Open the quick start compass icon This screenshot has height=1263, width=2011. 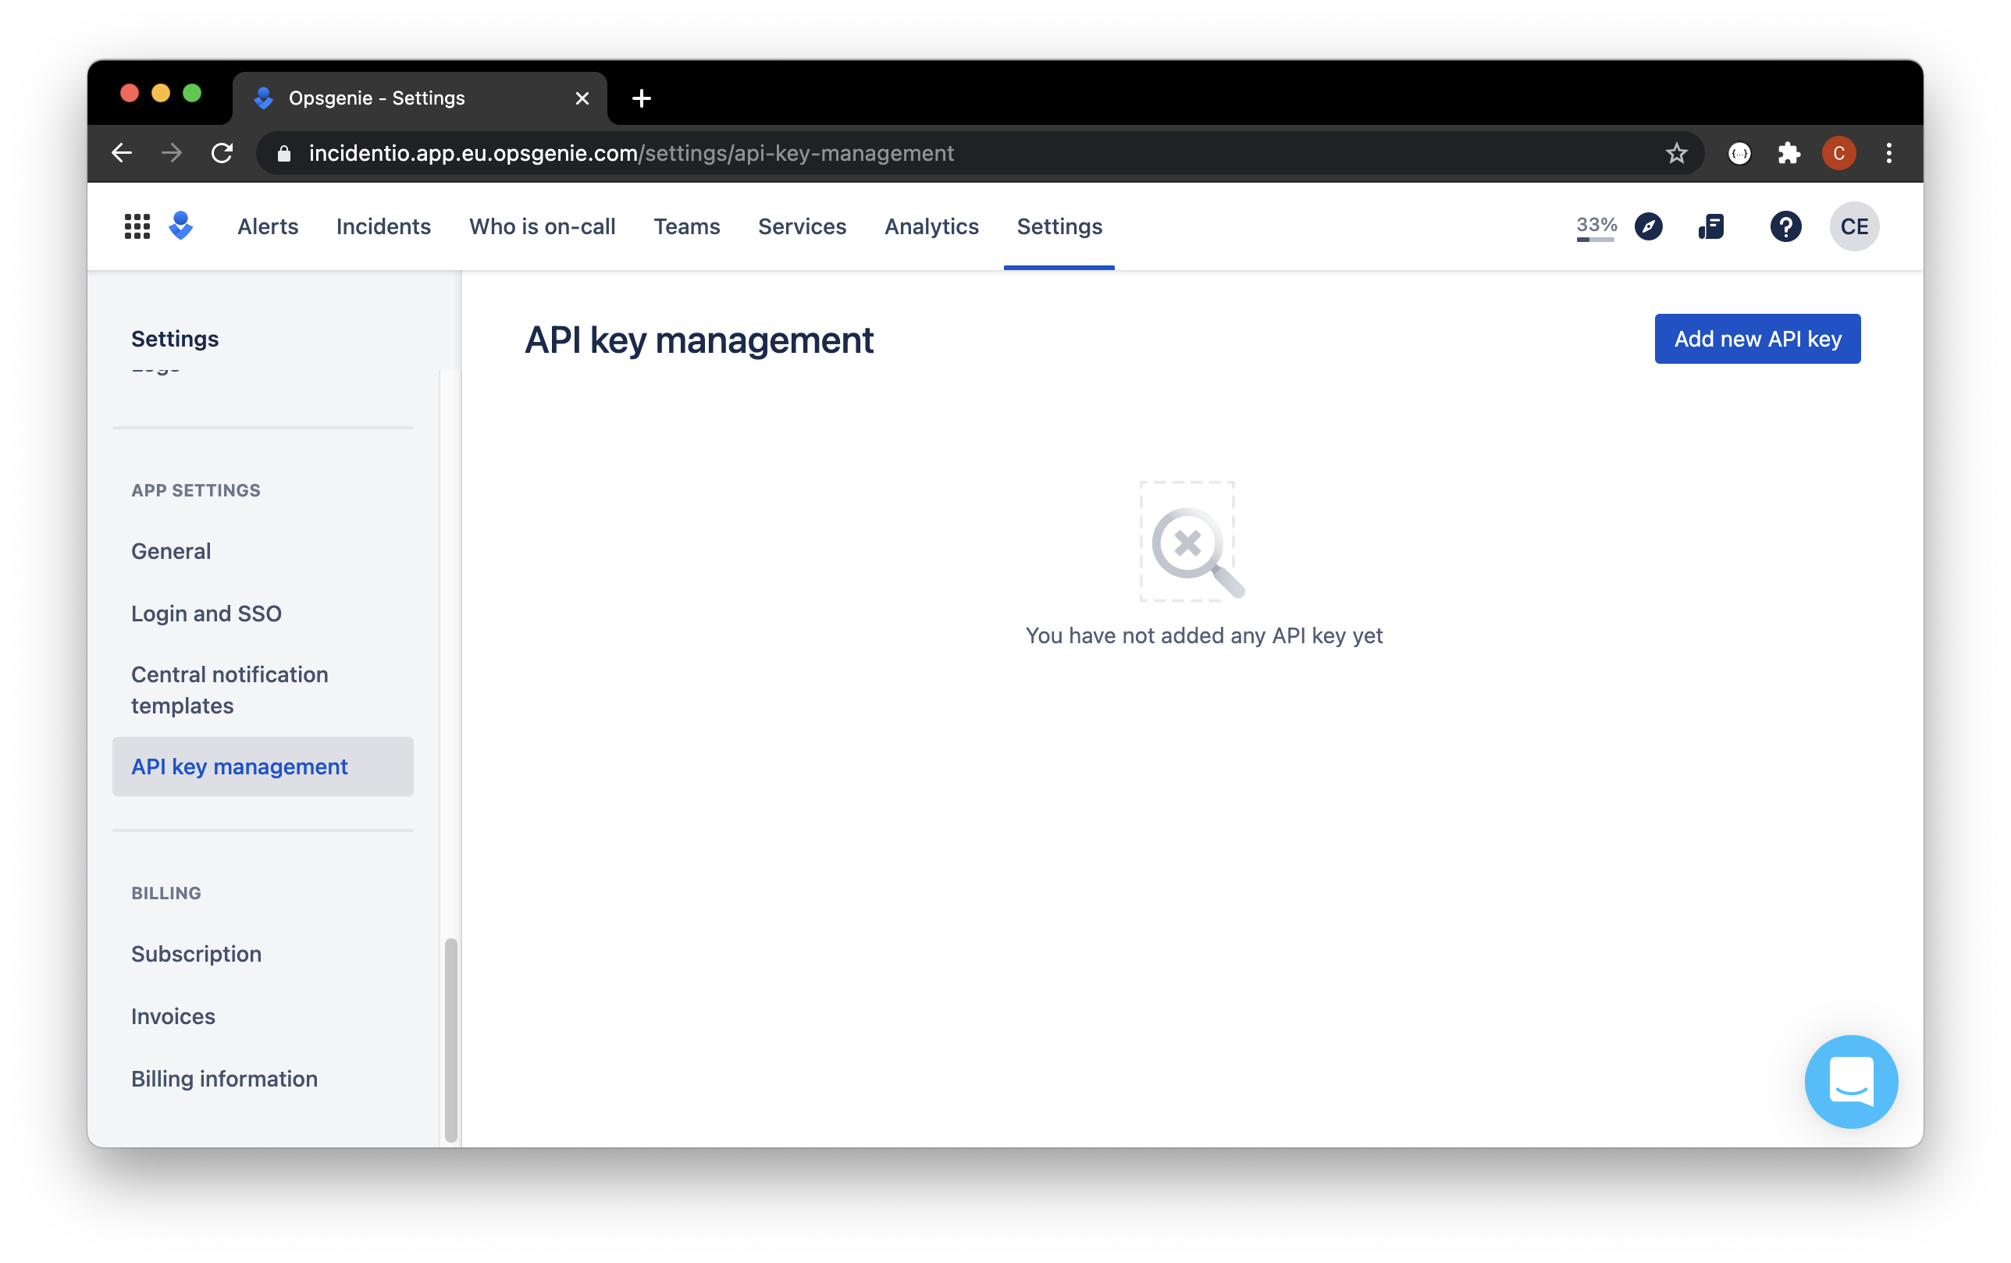[1648, 226]
